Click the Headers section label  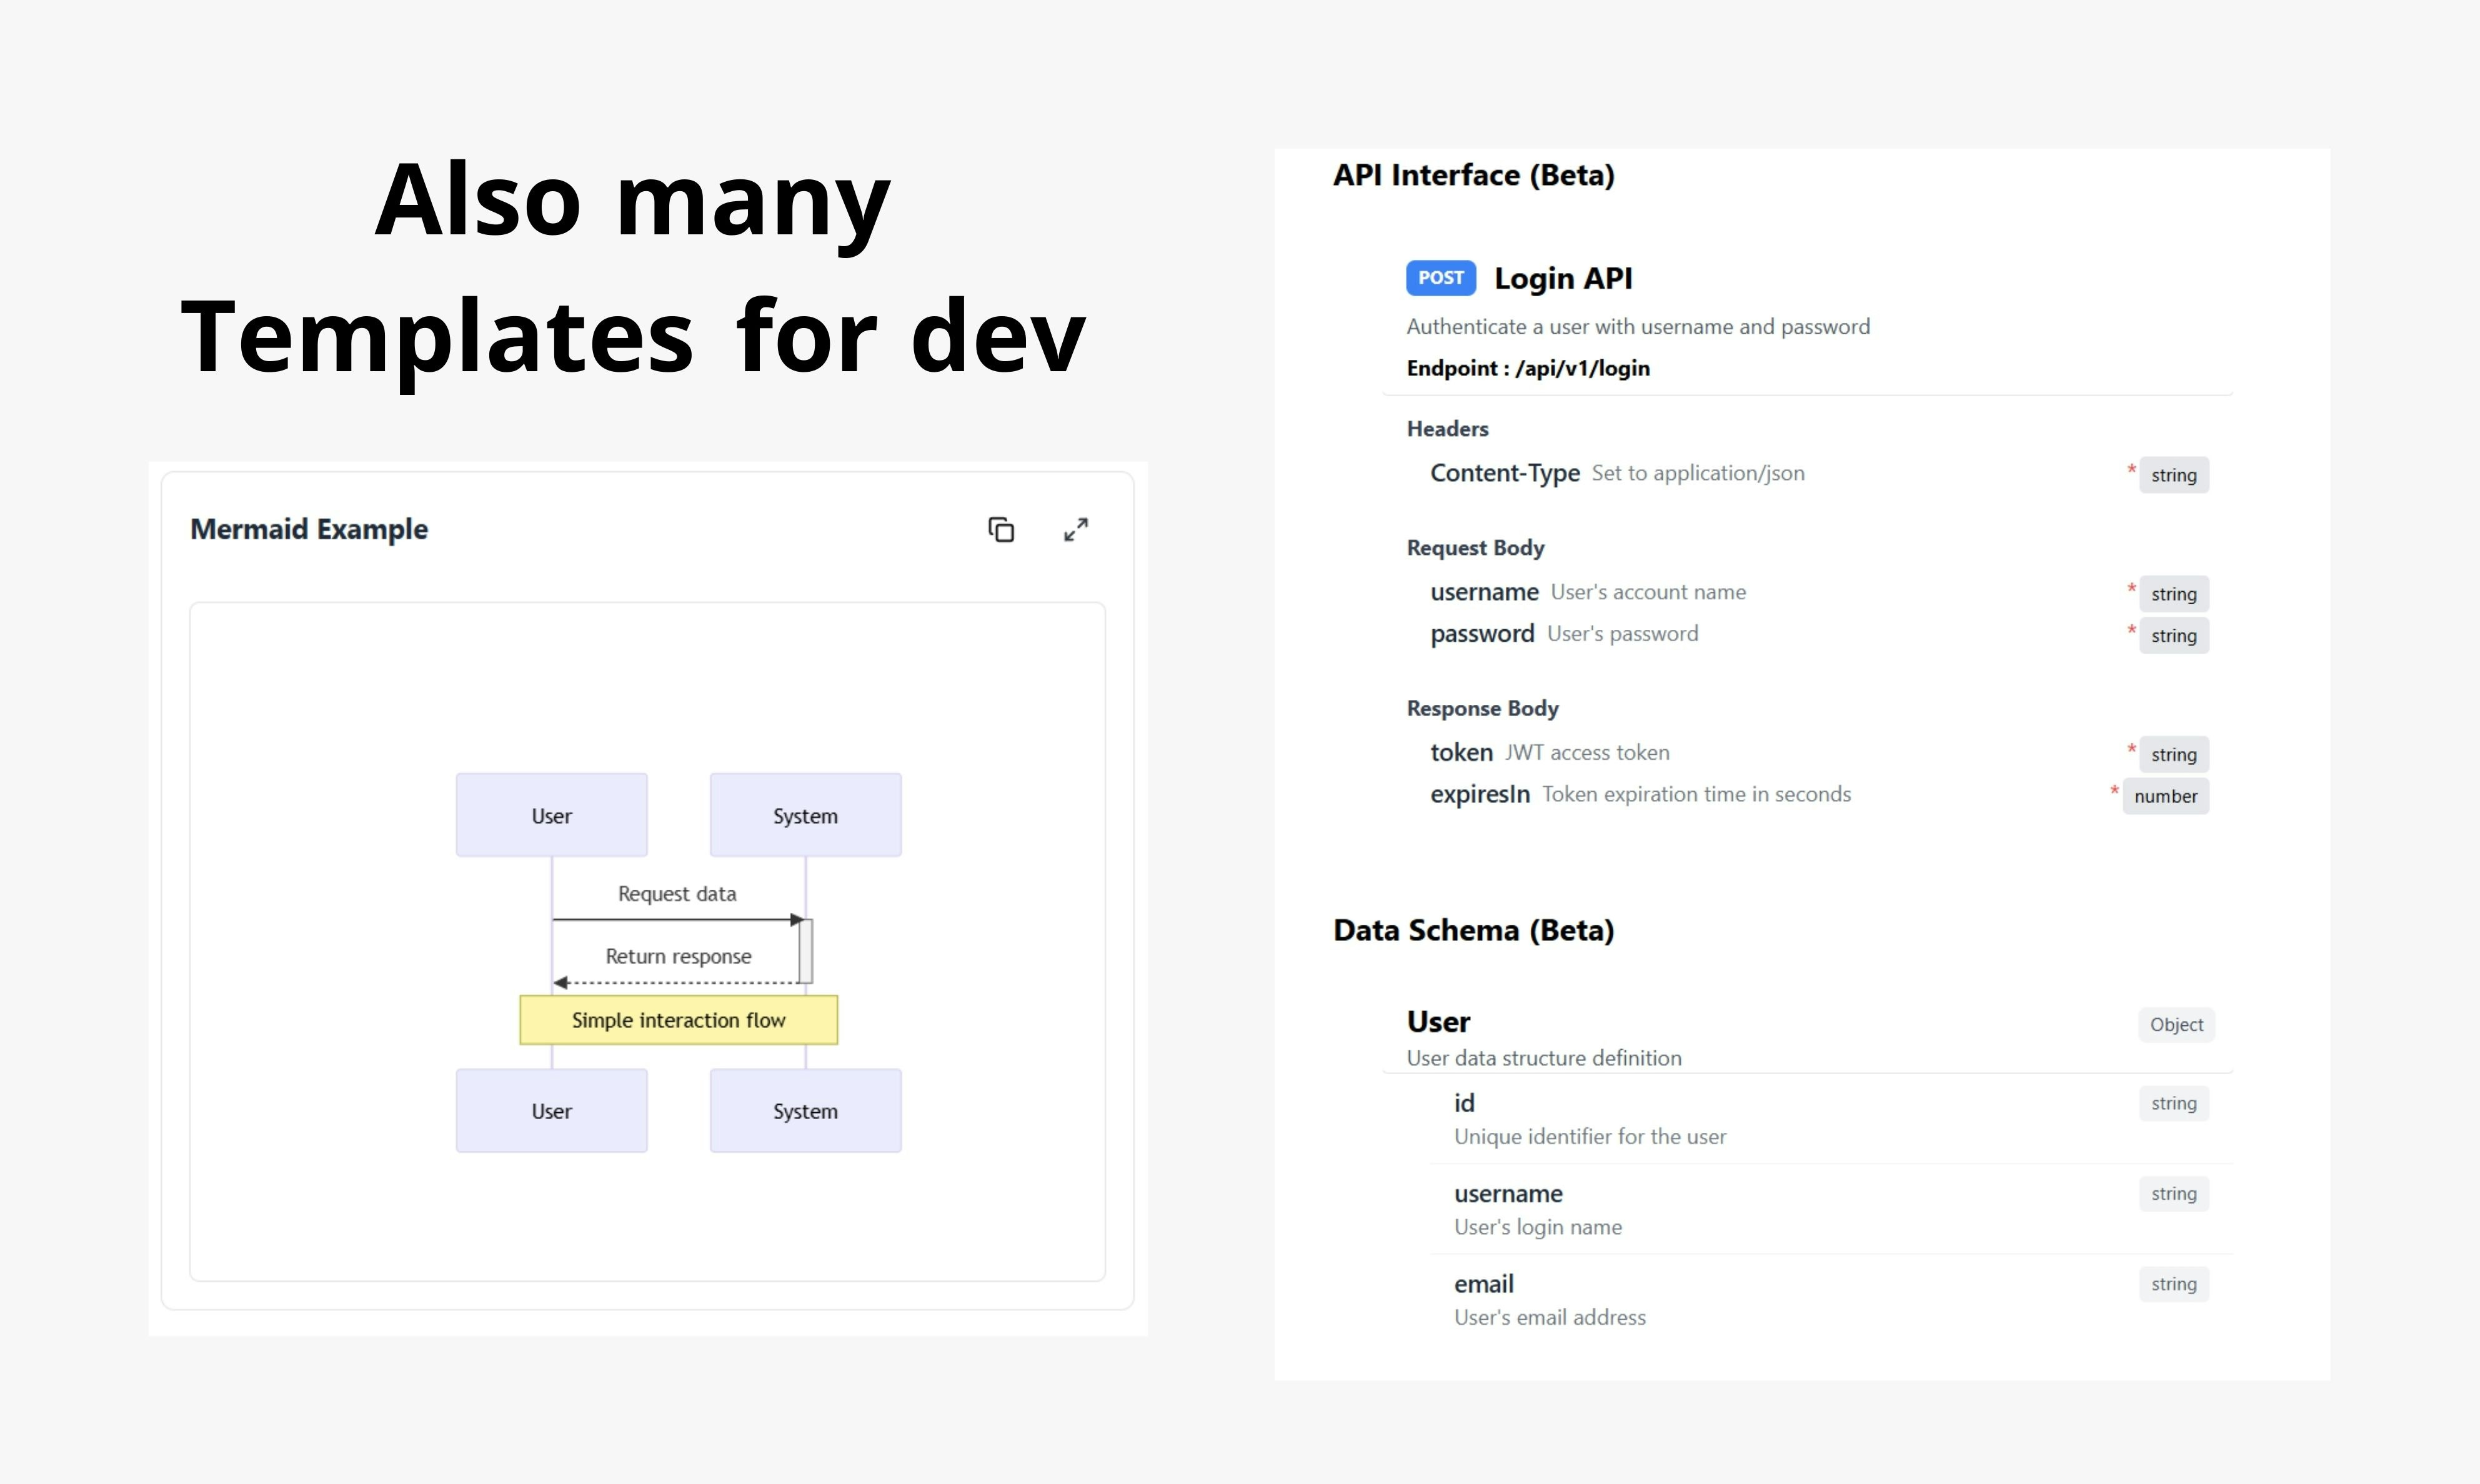[1447, 429]
